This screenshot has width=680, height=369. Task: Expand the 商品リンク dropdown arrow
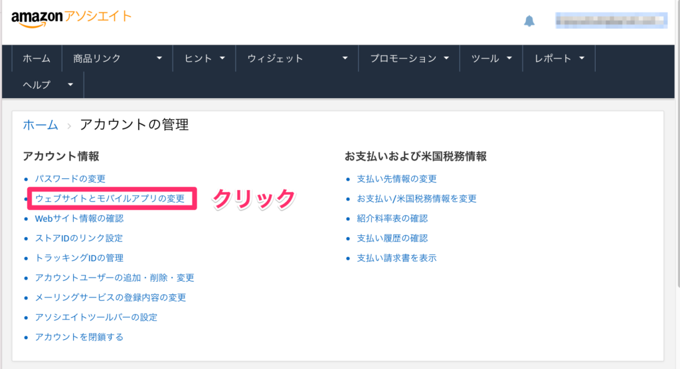pyautogui.click(x=159, y=58)
